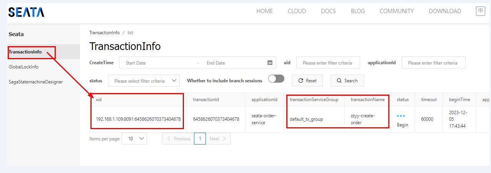Click the list breadcrumb item
This screenshot has width=491, height=173.
point(130,33)
